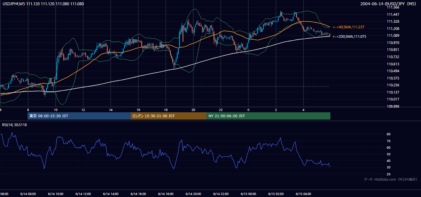Click RSI scale value 20
The image size is (421, 197).
tap(389, 174)
